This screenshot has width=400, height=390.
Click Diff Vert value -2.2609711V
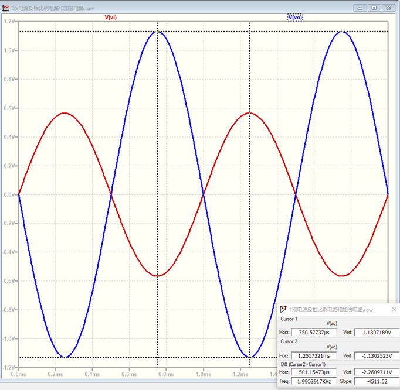pyautogui.click(x=377, y=372)
